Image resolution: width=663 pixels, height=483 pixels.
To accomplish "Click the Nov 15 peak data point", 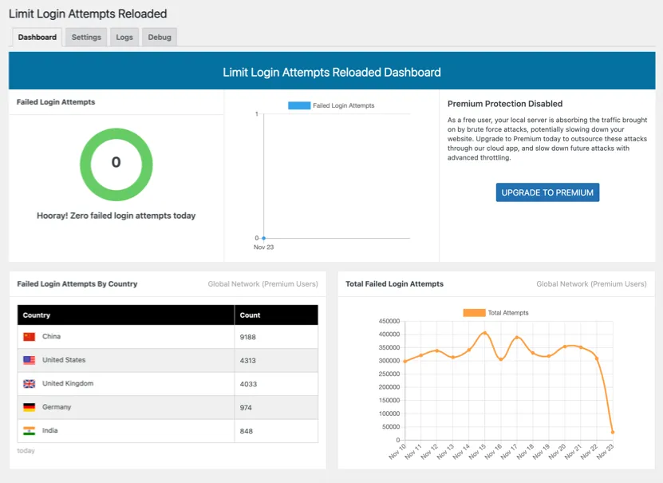I will point(484,333).
